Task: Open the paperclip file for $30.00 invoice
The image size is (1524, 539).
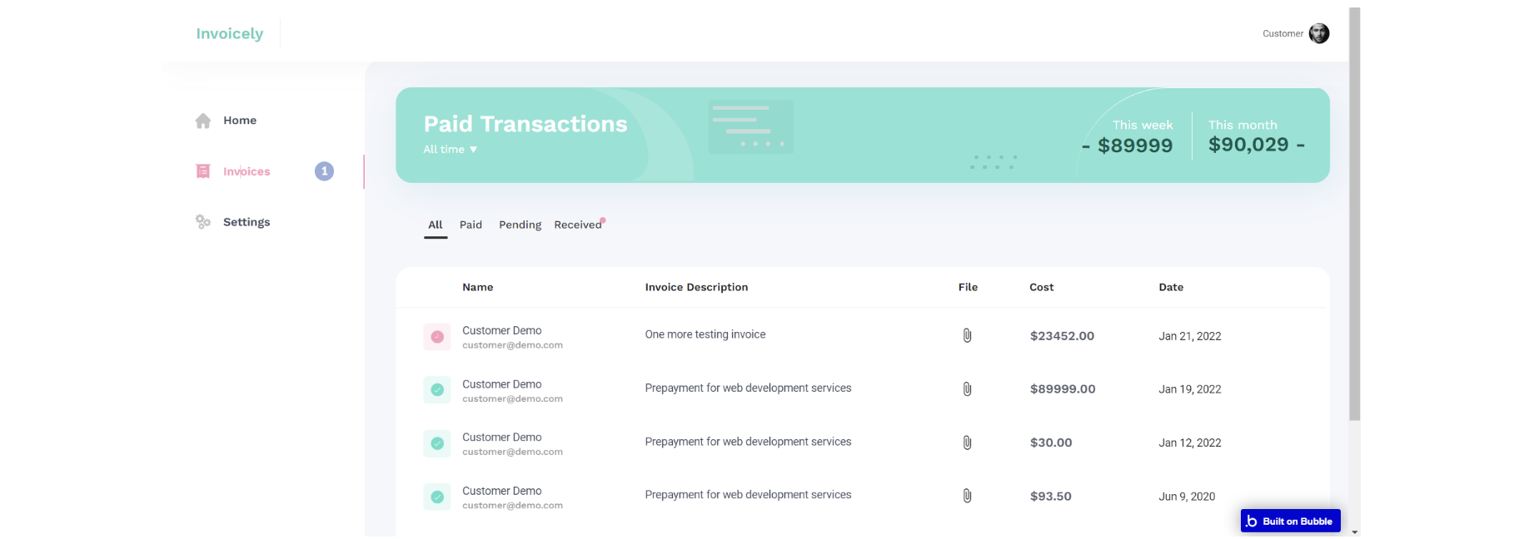Action: click(967, 443)
